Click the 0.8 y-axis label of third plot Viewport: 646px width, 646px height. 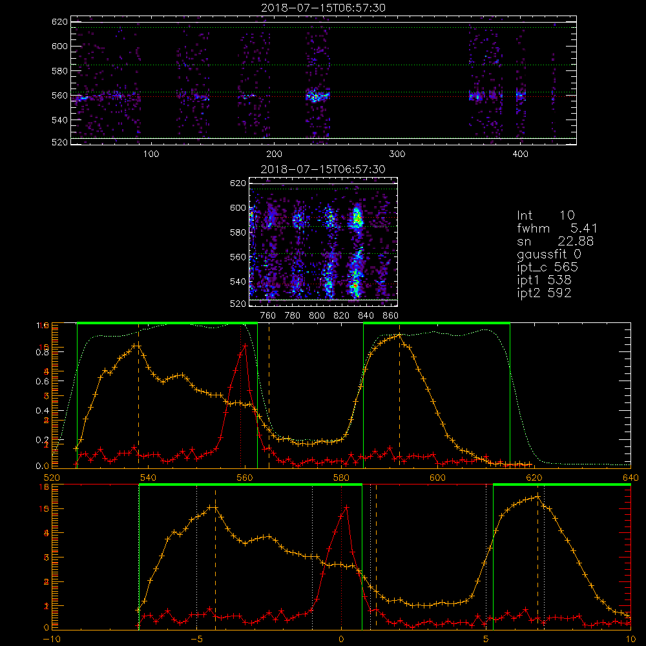[43, 353]
